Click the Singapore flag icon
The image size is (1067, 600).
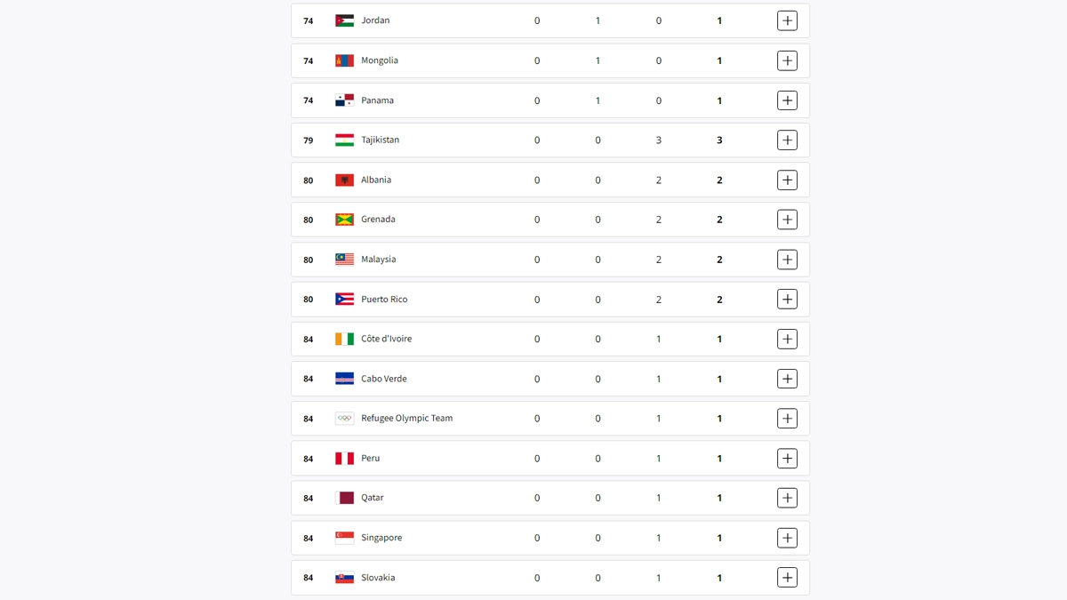coord(344,538)
